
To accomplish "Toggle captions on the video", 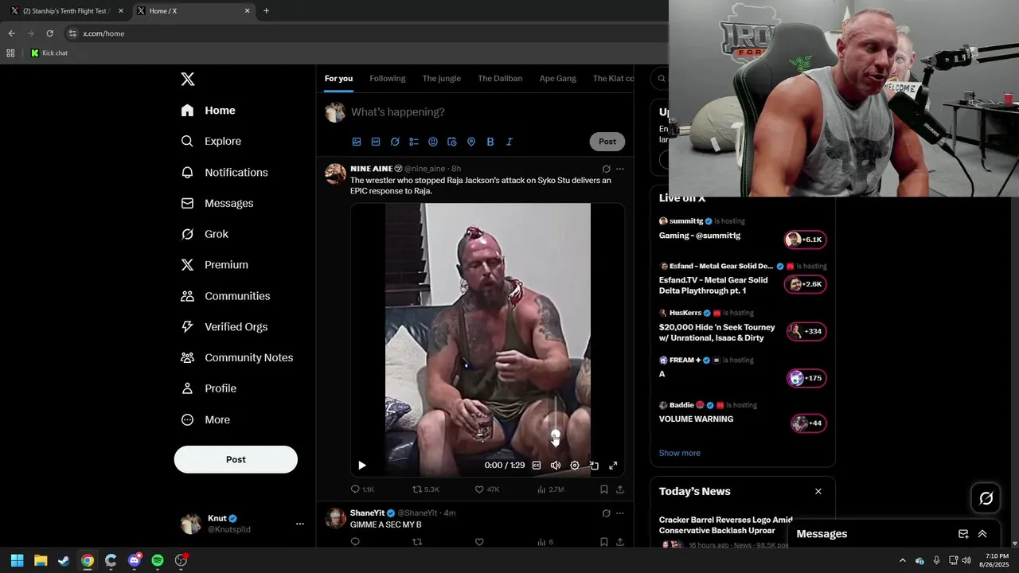I will 537,466.
